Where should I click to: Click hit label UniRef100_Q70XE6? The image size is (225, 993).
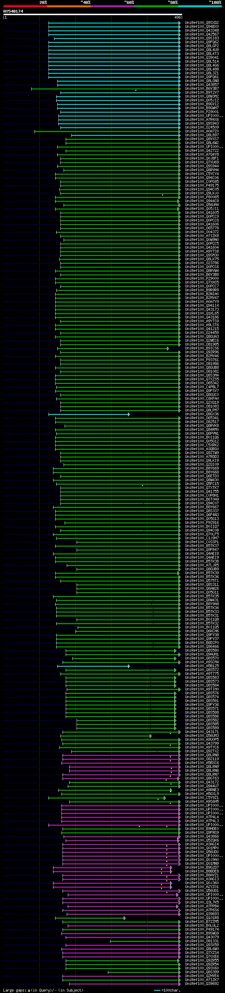[202, 956]
